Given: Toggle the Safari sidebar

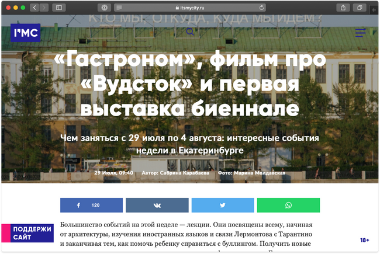Looking at the screenshot, I should 59,8.
